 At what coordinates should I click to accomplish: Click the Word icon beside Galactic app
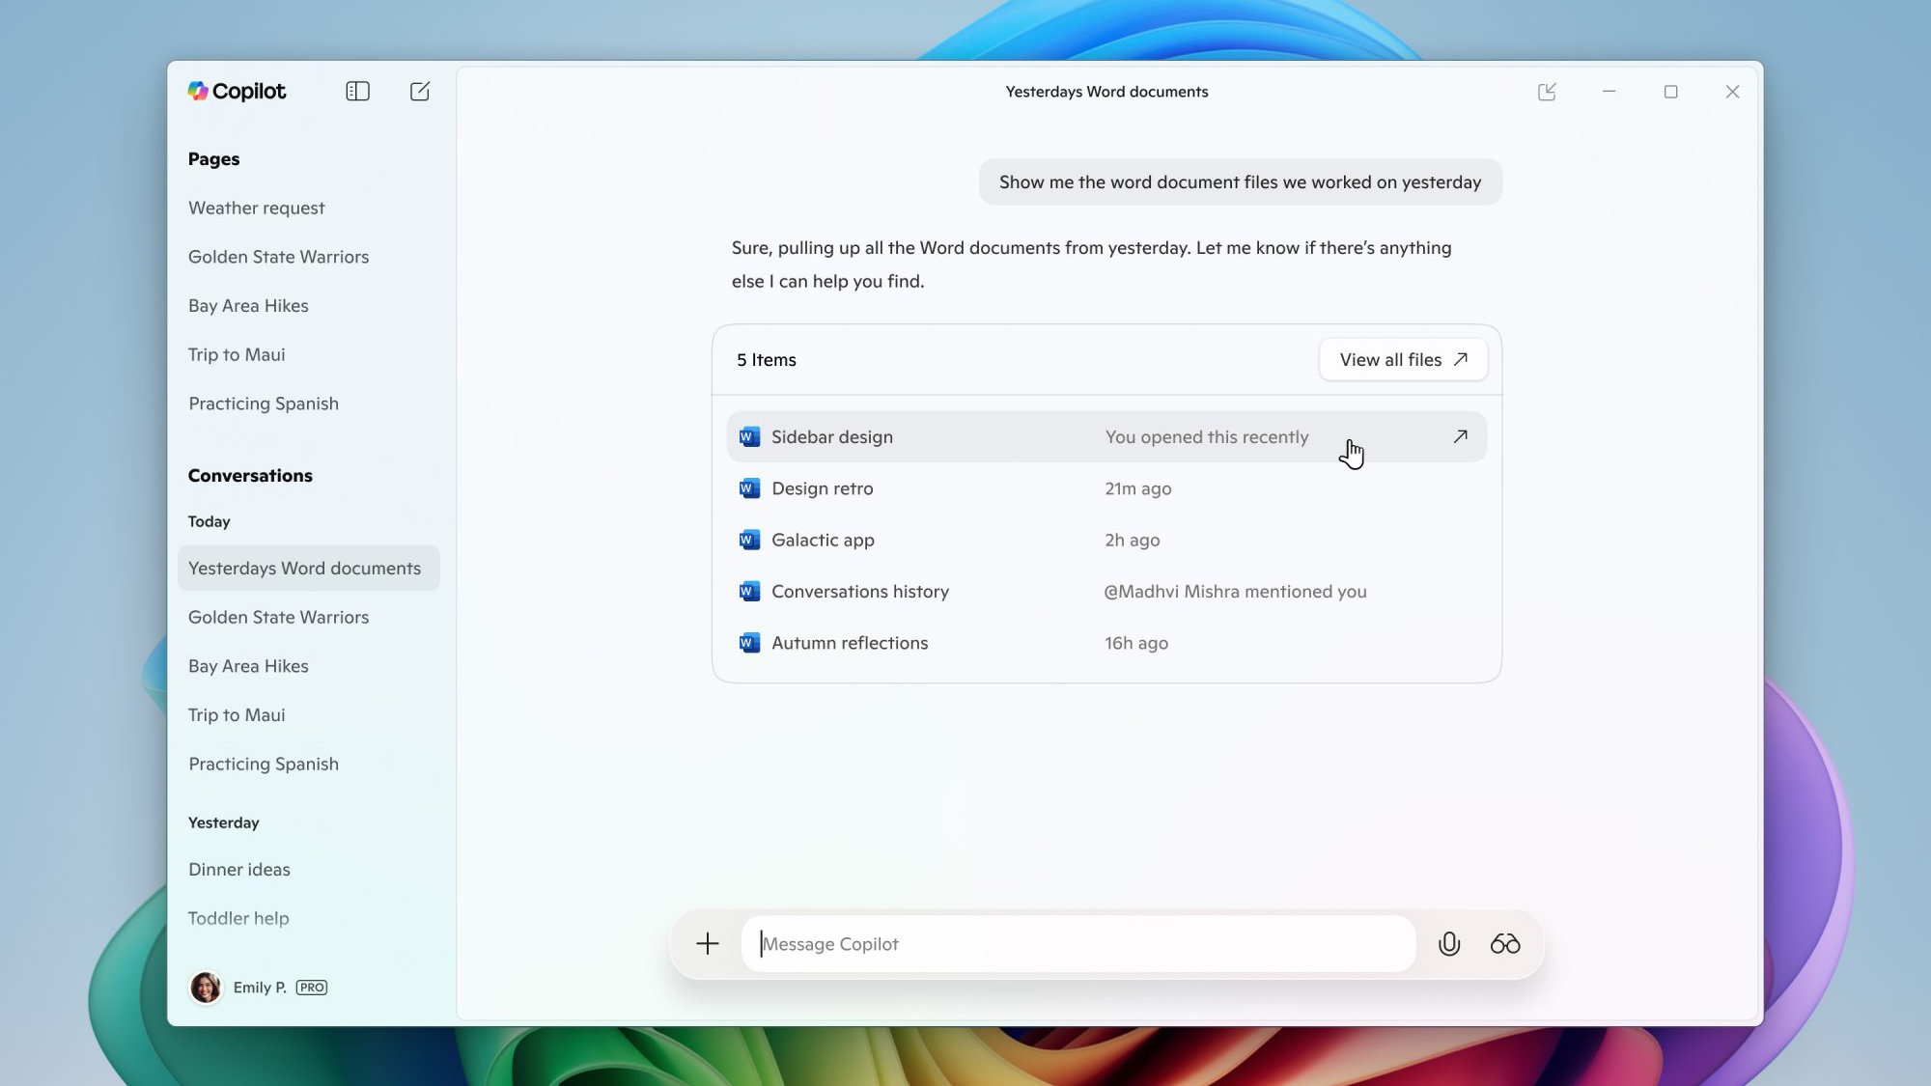pyautogui.click(x=749, y=540)
